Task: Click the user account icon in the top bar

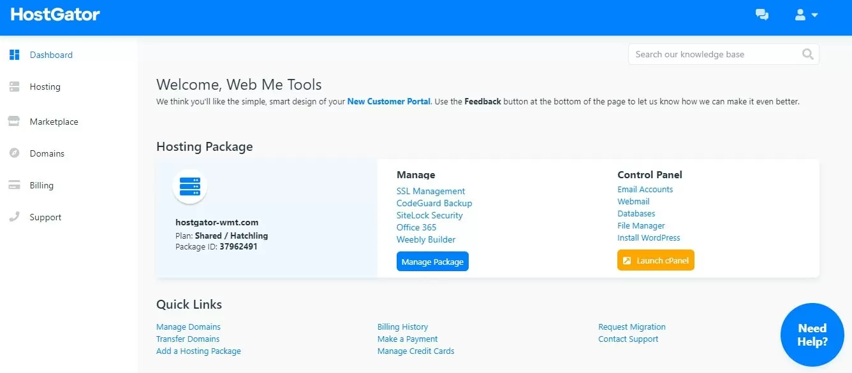Action: click(x=800, y=14)
